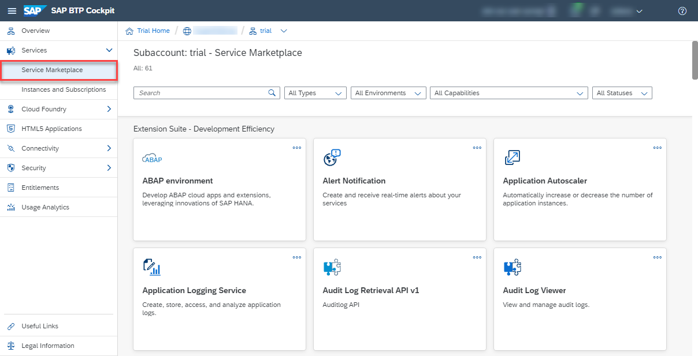Click the Alert Notification tile icon
This screenshot has width=698, height=356.
(x=332, y=158)
